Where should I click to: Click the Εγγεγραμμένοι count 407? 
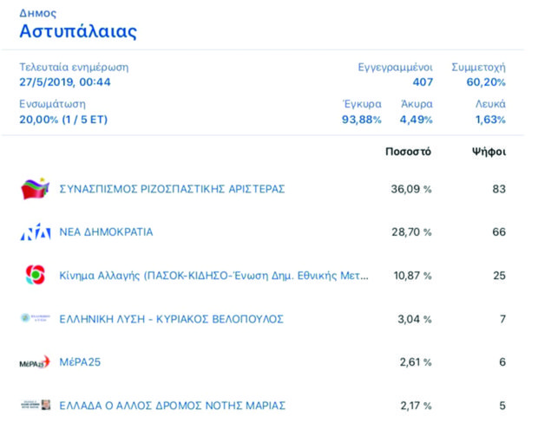coord(423,82)
